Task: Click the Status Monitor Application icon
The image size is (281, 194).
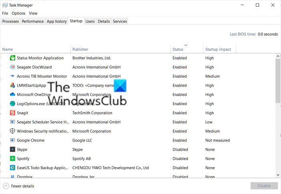Action: (x=12, y=58)
